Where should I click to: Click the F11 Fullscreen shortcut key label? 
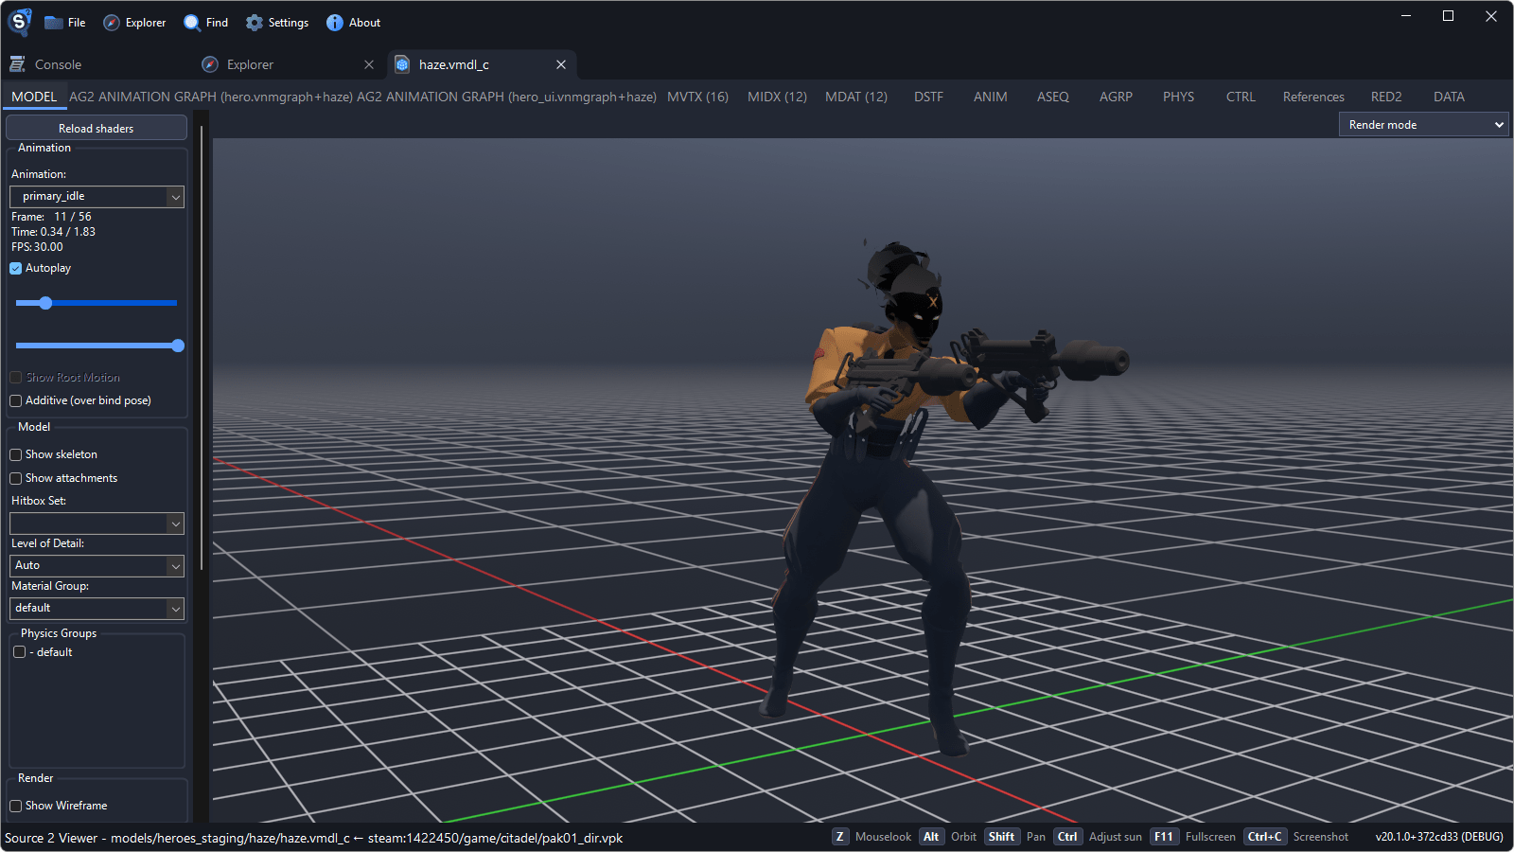click(x=1164, y=837)
